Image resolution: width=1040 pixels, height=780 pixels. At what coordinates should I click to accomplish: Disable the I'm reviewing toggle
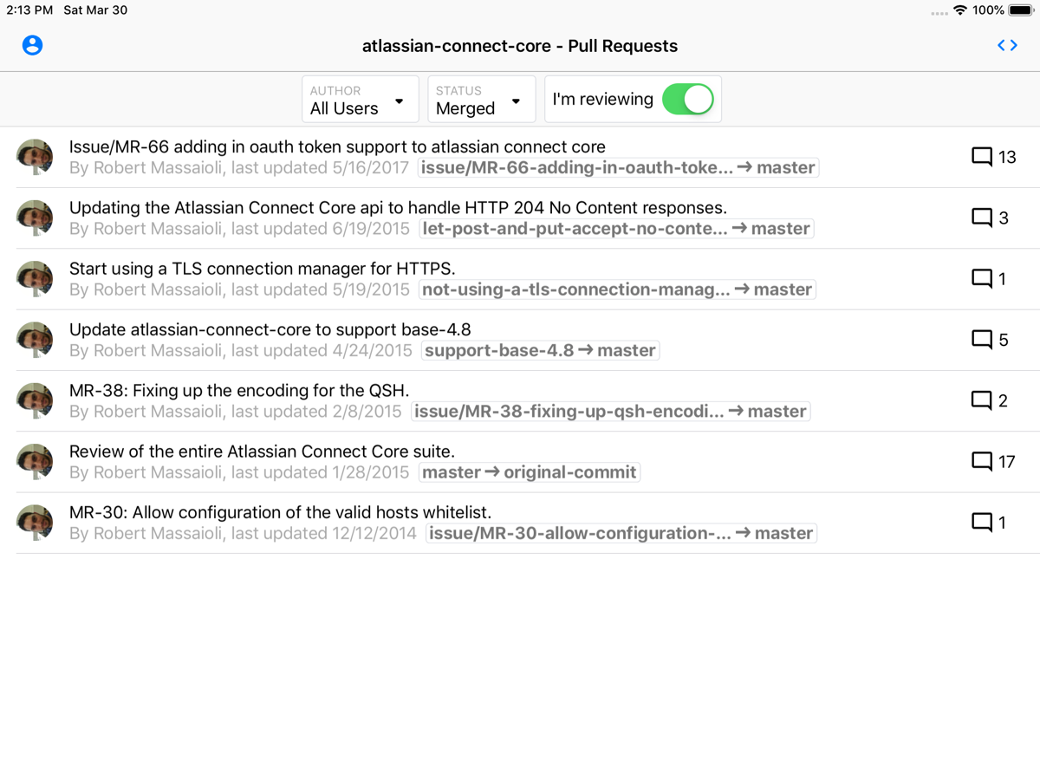click(689, 99)
